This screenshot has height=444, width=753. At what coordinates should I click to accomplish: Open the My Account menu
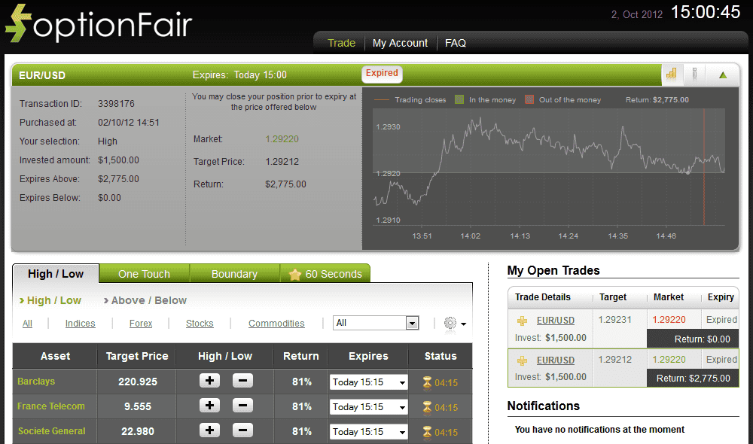400,43
